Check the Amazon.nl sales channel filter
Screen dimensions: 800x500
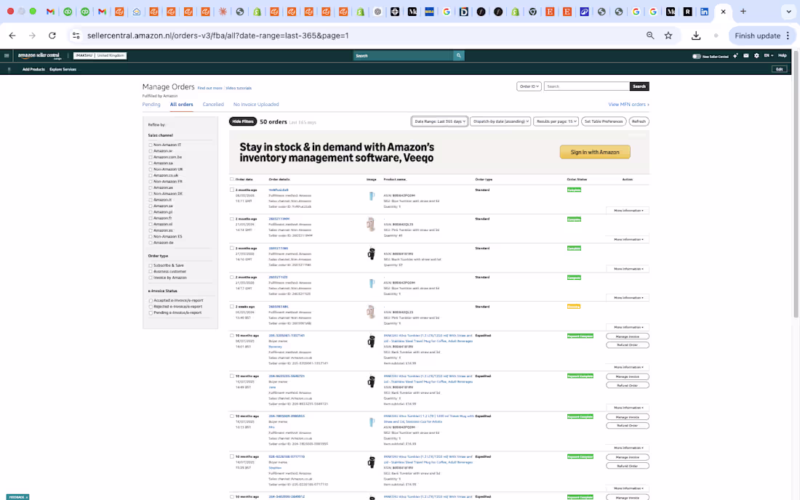pos(151,225)
